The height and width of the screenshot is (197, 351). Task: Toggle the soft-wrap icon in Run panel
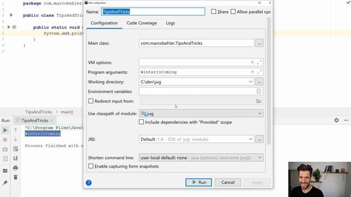click(15, 149)
